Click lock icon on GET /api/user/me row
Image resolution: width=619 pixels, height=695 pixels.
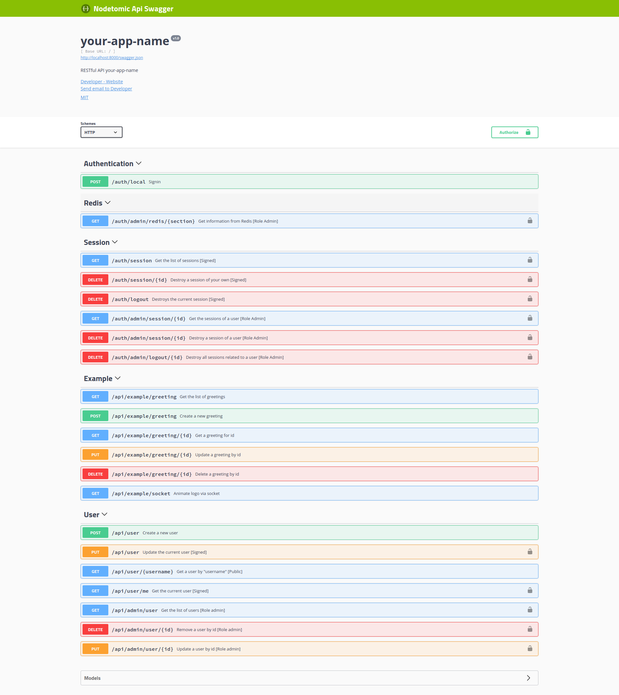pyautogui.click(x=530, y=590)
